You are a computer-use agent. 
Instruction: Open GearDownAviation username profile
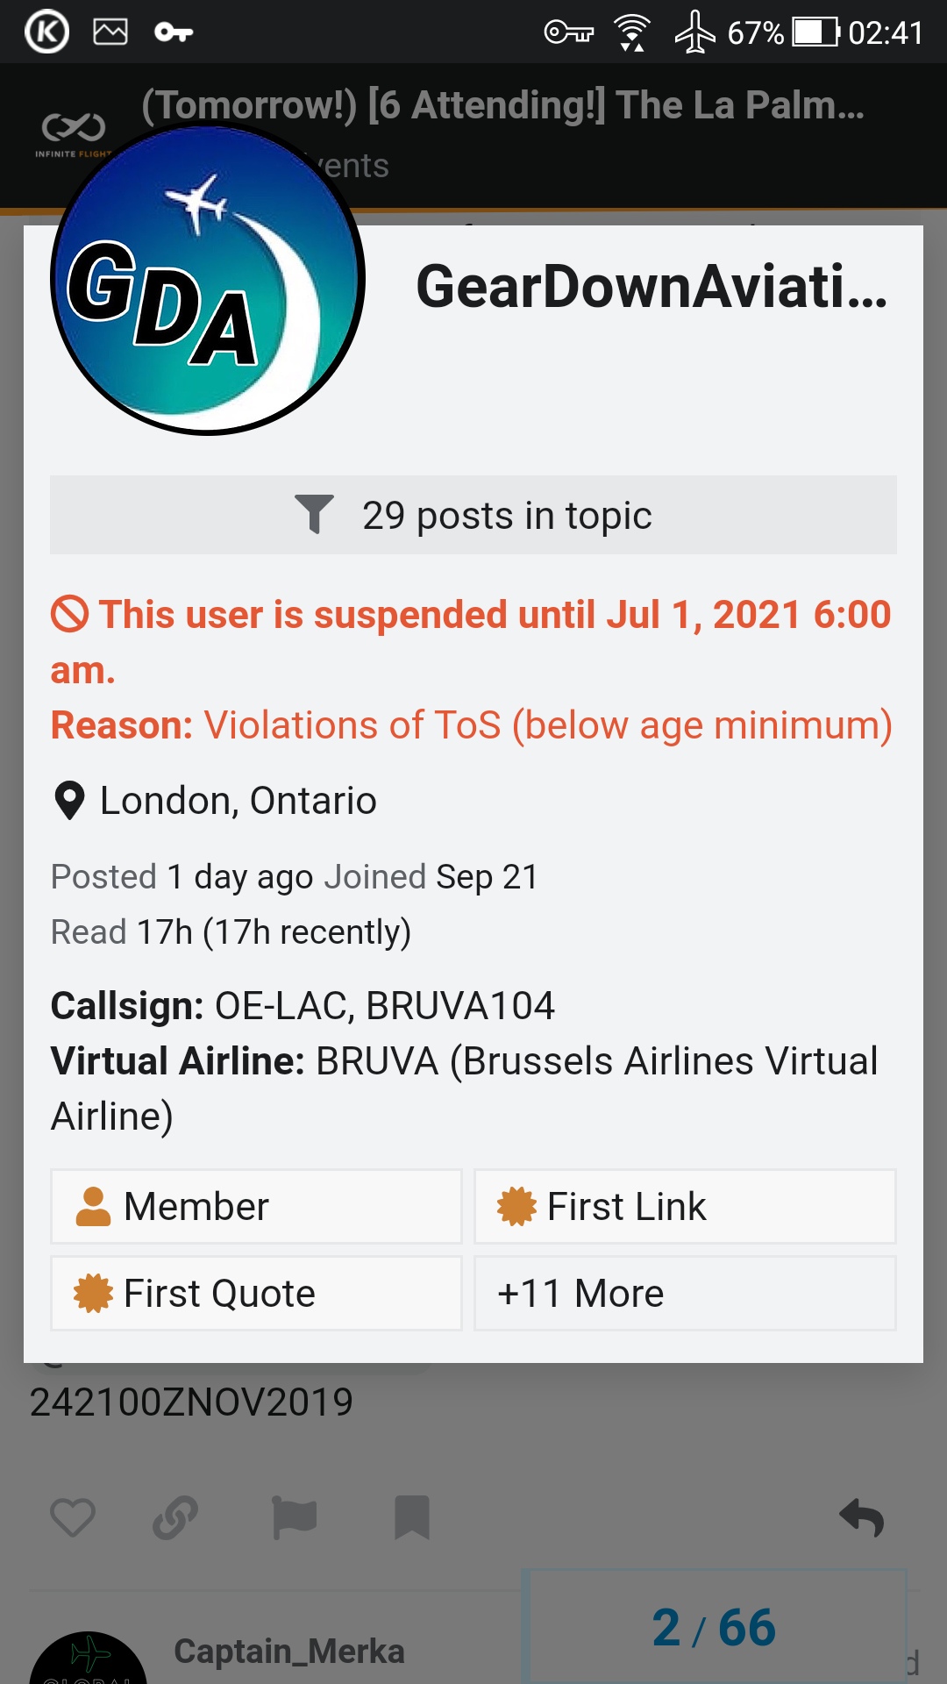(x=651, y=287)
